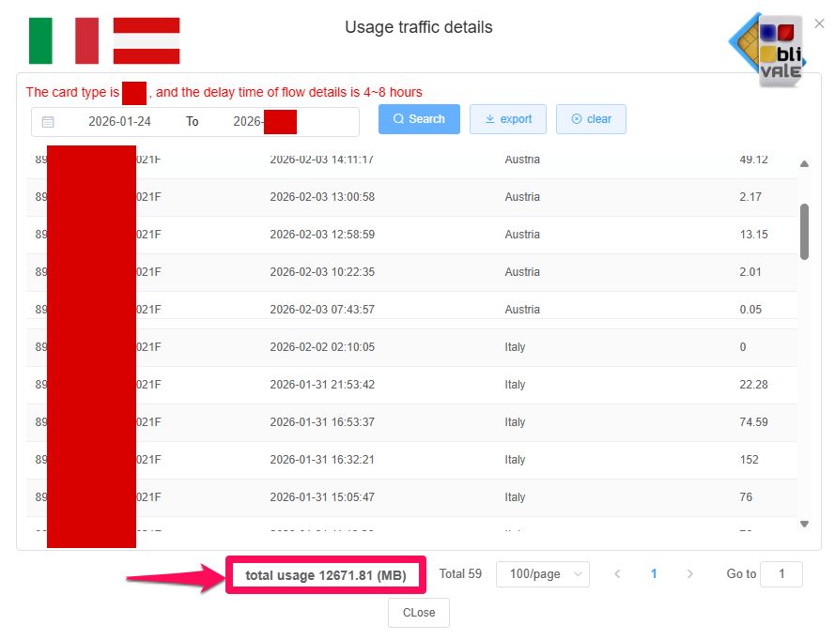The width and height of the screenshot is (835, 640).
Task: Click the calendar icon in date range
Action: (x=48, y=122)
